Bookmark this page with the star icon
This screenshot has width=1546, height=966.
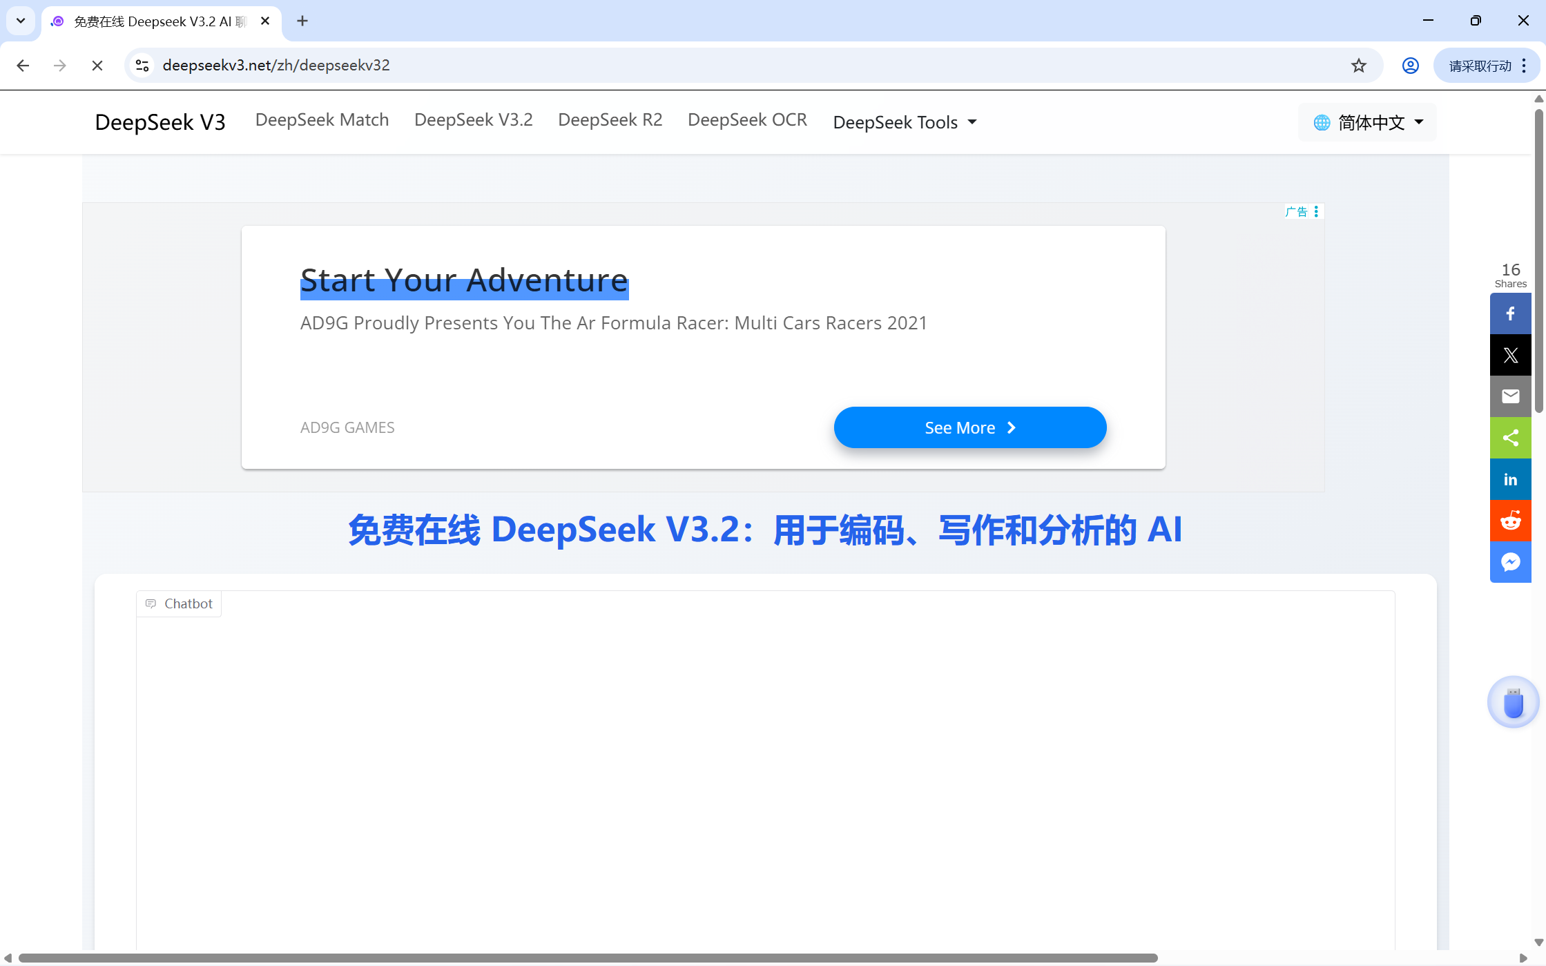[1359, 66]
